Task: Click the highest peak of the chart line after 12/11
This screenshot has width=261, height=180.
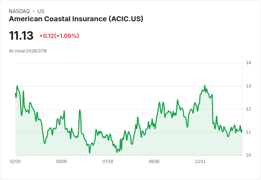Action: [x=205, y=85]
